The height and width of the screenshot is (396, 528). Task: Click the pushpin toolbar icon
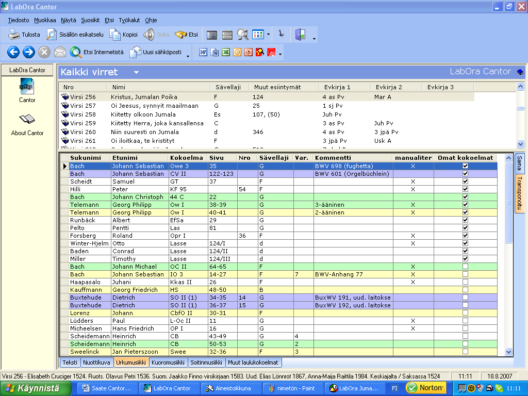click(x=282, y=34)
